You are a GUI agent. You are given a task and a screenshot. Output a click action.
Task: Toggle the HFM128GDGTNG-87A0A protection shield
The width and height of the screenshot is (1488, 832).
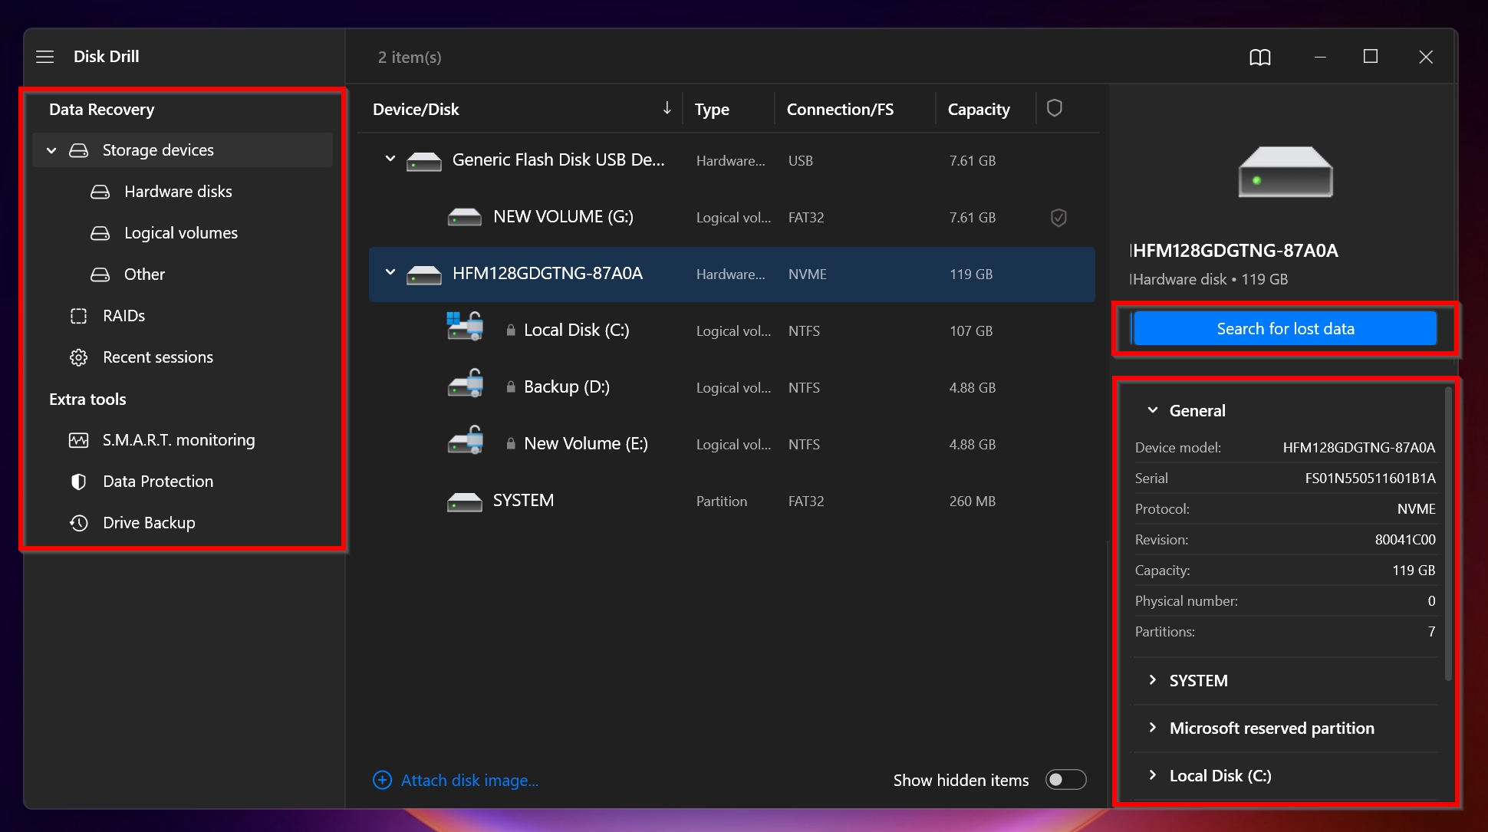coord(1058,273)
